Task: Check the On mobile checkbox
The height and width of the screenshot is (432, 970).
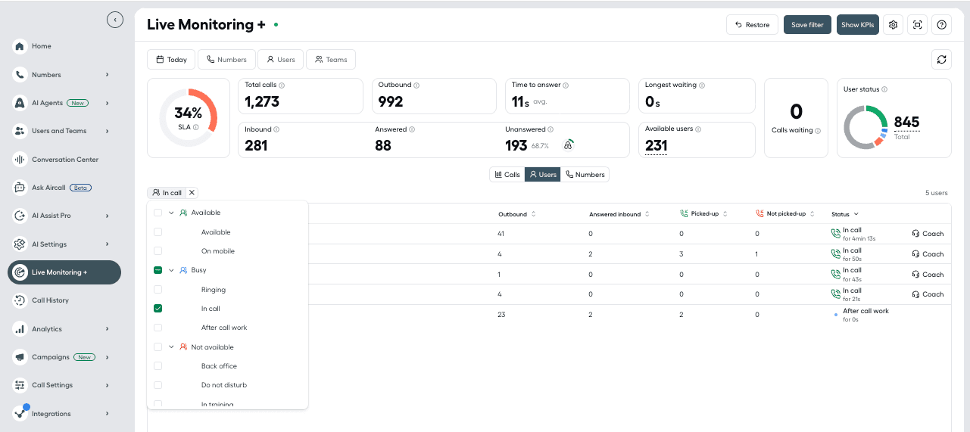Action: point(158,251)
